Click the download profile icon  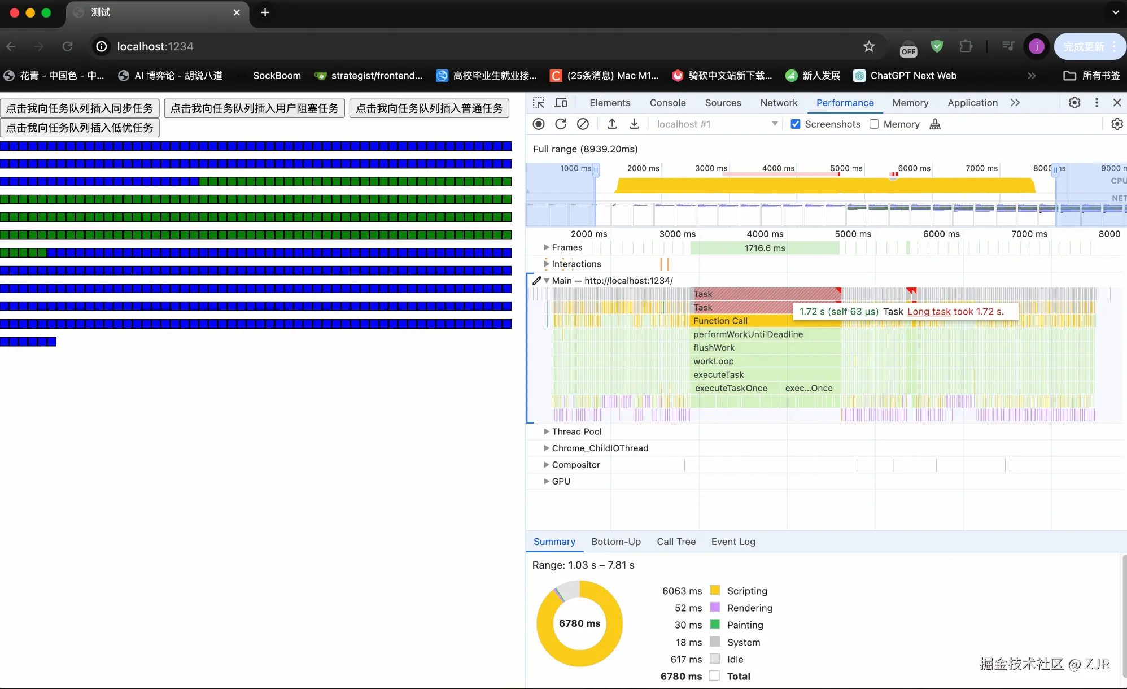click(x=634, y=124)
